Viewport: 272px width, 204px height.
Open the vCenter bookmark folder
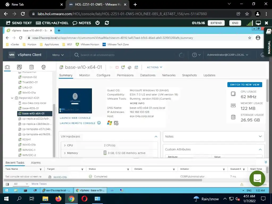point(13,44)
